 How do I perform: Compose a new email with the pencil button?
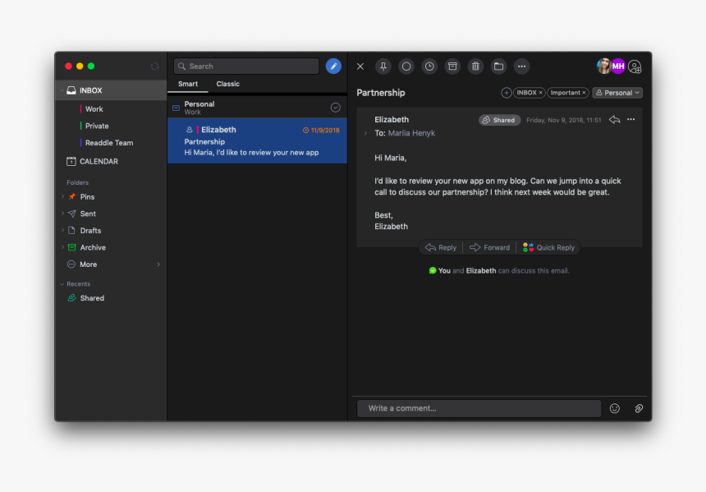coord(333,67)
